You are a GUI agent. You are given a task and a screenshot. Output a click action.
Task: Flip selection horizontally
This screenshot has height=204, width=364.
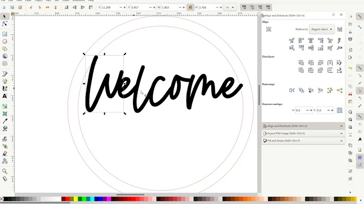pos(48,8)
